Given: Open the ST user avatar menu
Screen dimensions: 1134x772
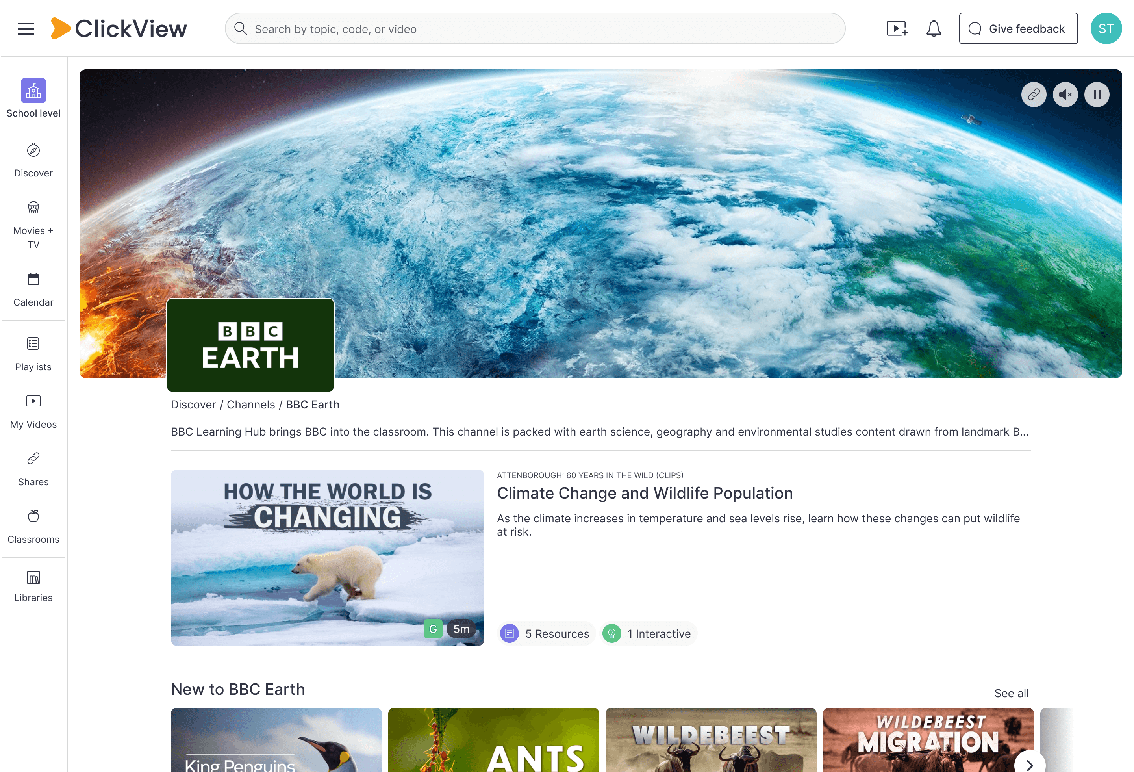Looking at the screenshot, I should pos(1106,29).
